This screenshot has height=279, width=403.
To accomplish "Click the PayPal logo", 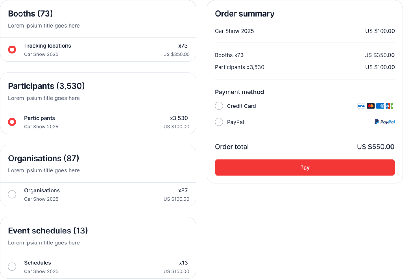I will pos(385,122).
